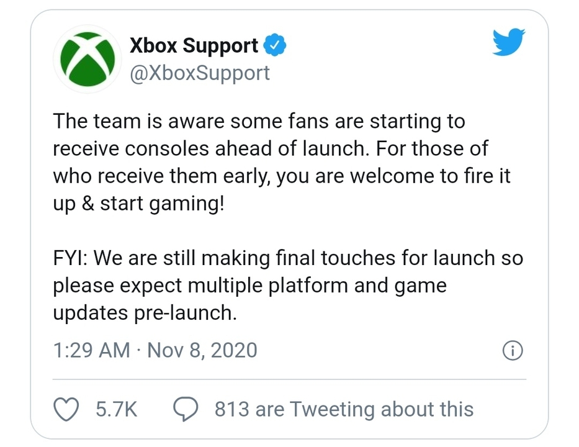Screen dimensions: 579x447
Task: Click the Twitter bird logo
Action: pyautogui.click(x=508, y=42)
